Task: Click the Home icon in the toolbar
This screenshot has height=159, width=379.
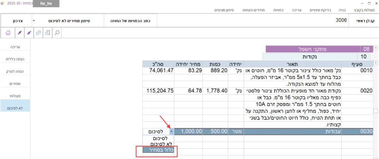Action: [8, 32]
